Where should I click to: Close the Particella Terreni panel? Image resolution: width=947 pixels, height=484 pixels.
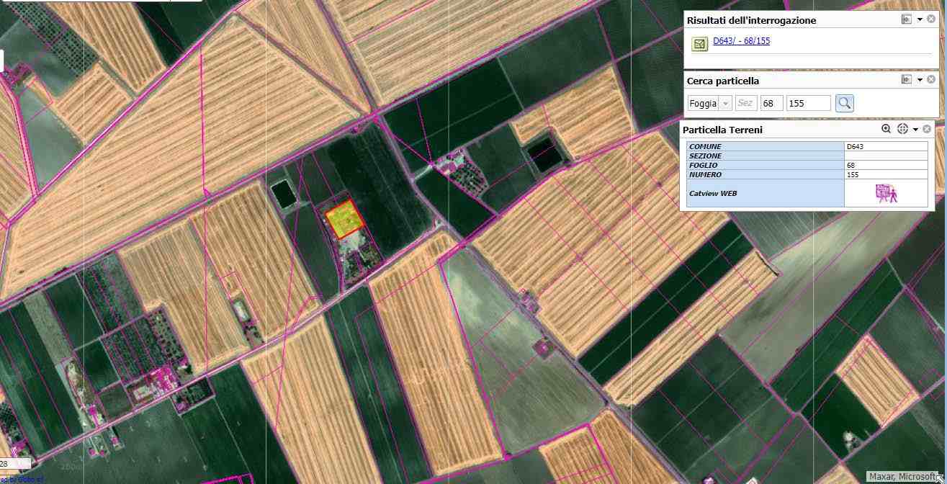pyautogui.click(x=928, y=129)
